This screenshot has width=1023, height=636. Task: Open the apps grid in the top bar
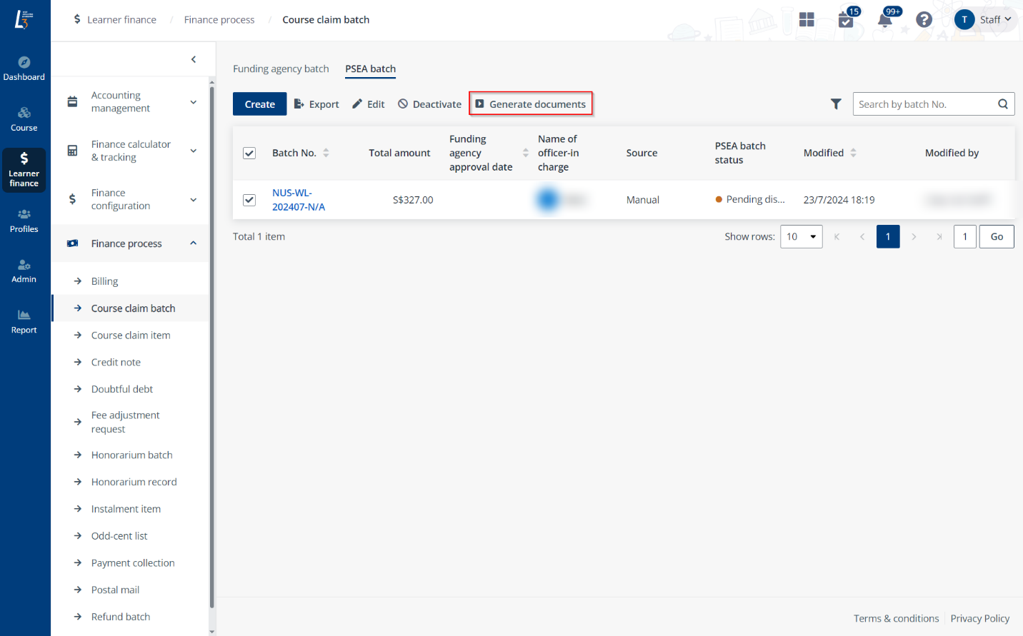pos(806,19)
